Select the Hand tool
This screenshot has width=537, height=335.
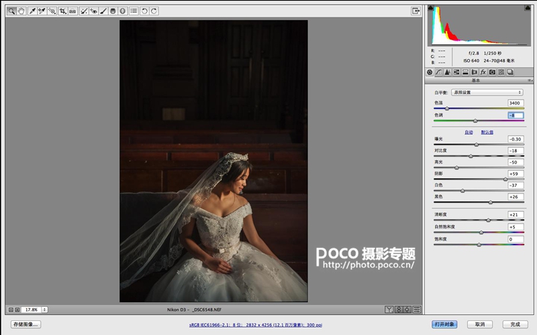(x=21, y=11)
